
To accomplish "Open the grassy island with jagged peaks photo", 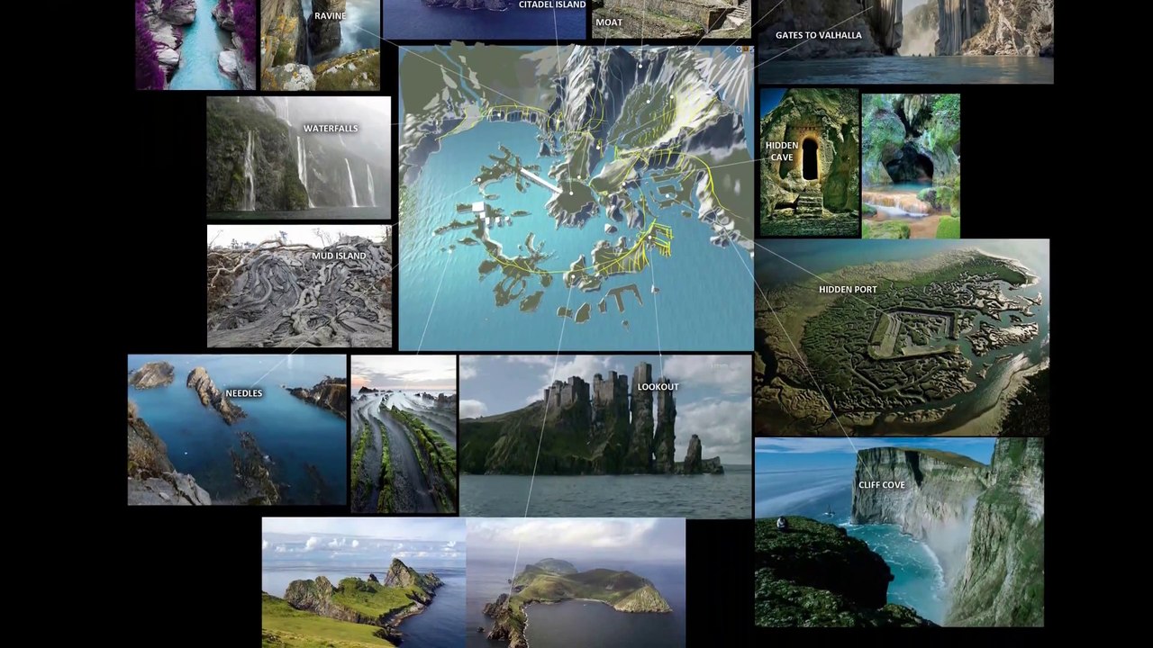I will (x=364, y=582).
